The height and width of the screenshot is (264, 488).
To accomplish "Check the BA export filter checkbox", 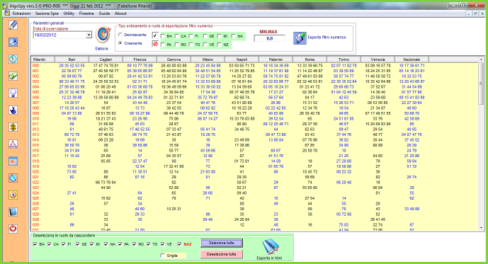I will coord(162,36).
